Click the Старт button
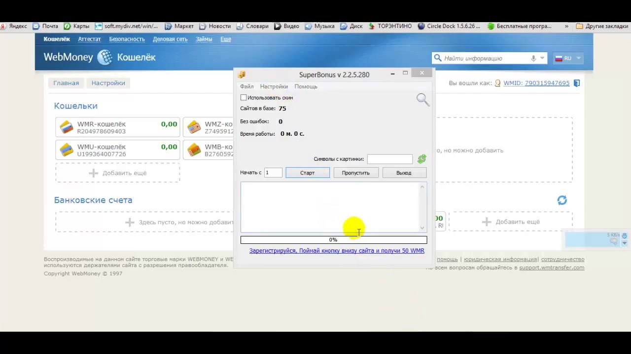The height and width of the screenshot is (354, 631). tap(308, 173)
